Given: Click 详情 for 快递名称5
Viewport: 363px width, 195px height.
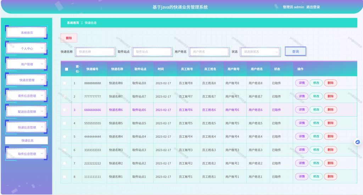Looking at the screenshot, I should pyautogui.click(x=302, y=123).
